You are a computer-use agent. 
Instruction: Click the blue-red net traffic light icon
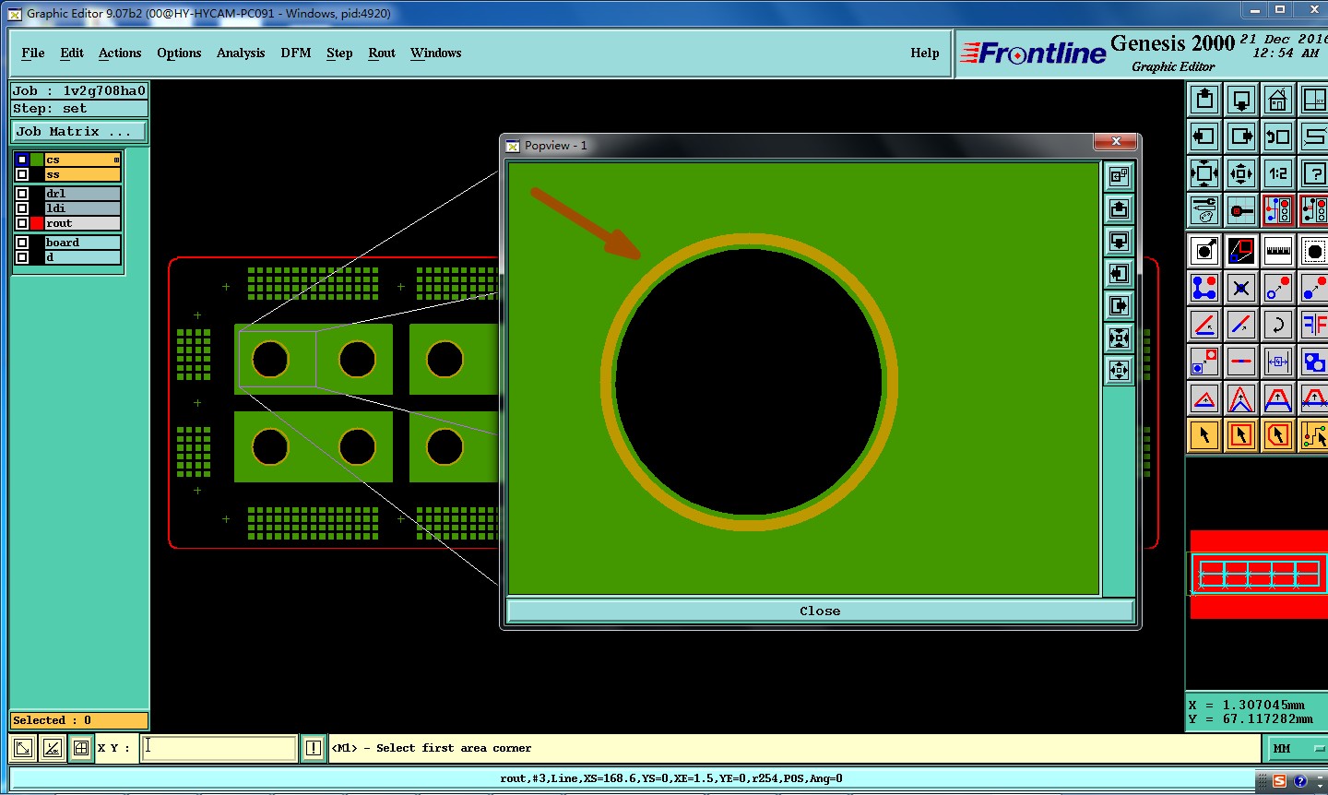point(1278,210)
